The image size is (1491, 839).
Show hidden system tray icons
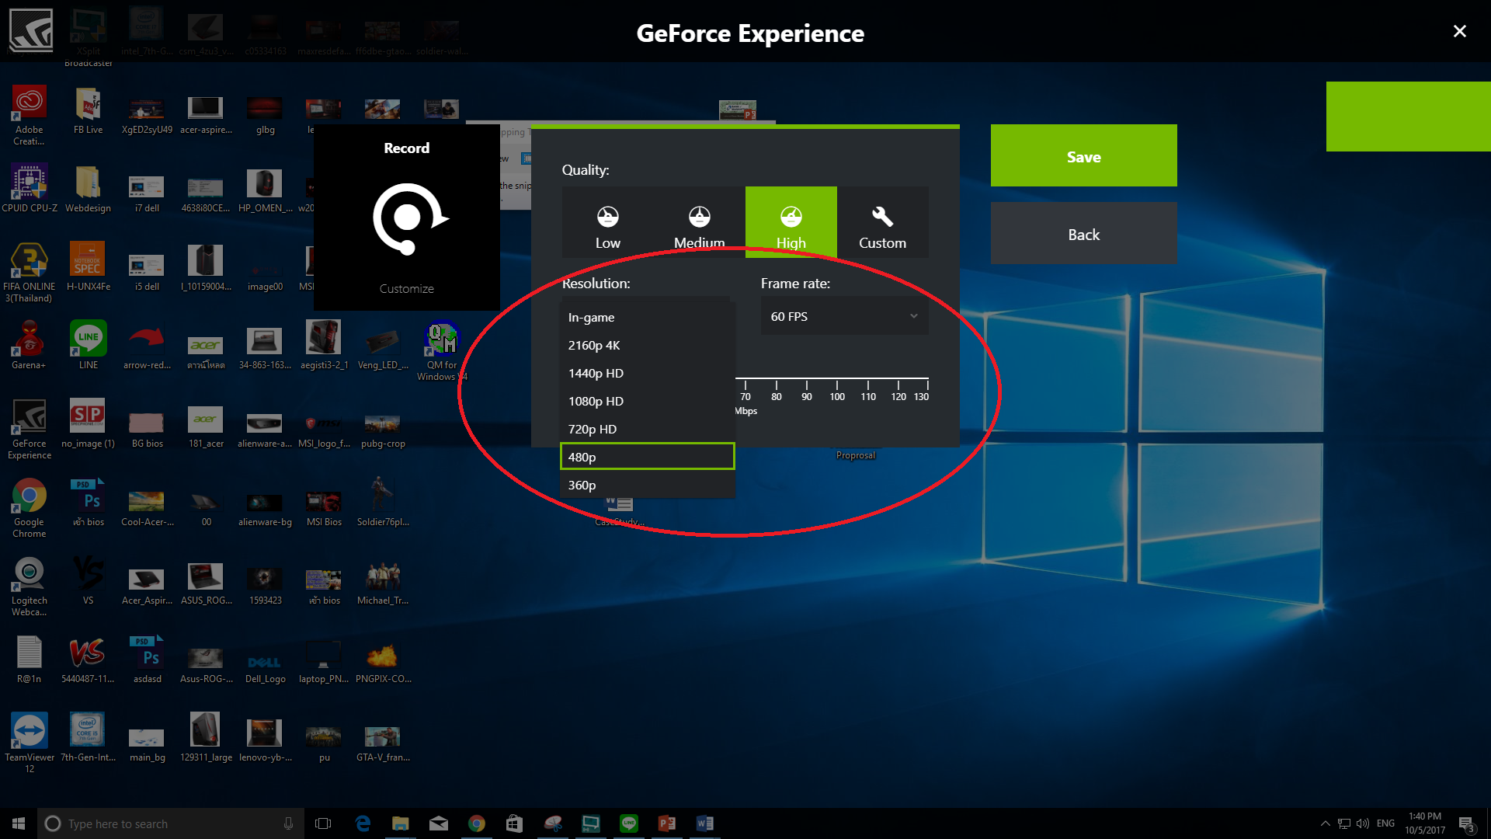pos(1325,823)
